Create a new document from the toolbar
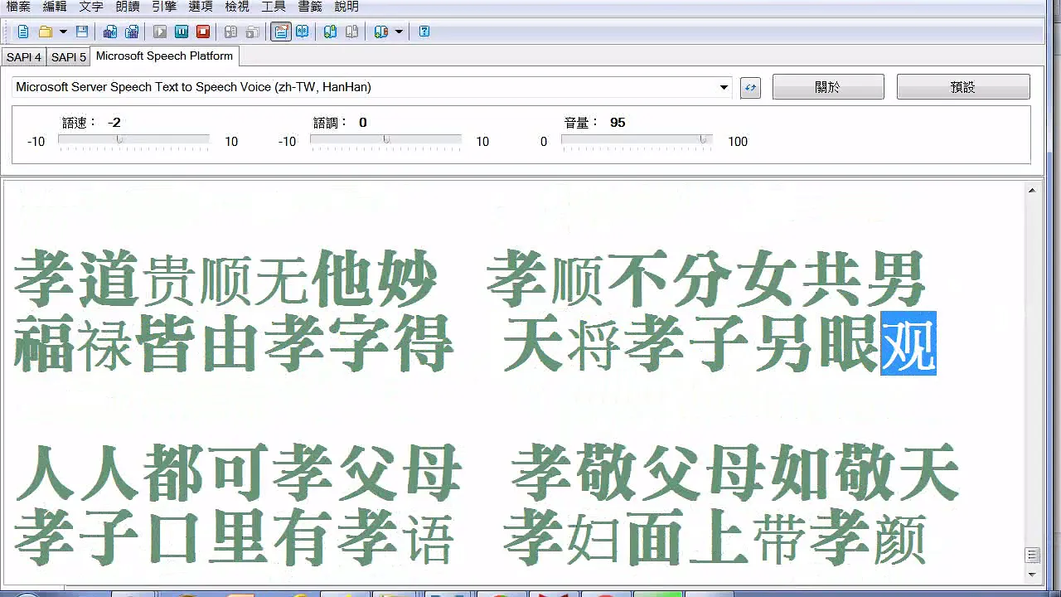Image resolution: width=1061 pixels, height=597 pixels. 23,32
